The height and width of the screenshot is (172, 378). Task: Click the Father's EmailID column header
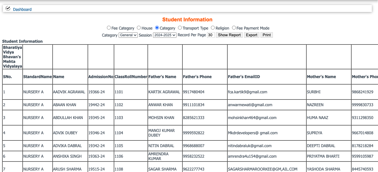click(244, 77)
